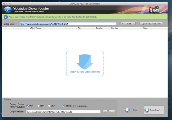The image size is (172, 120).
Task: Toggle HD MP4 if it is available
Action: point(63,106)
